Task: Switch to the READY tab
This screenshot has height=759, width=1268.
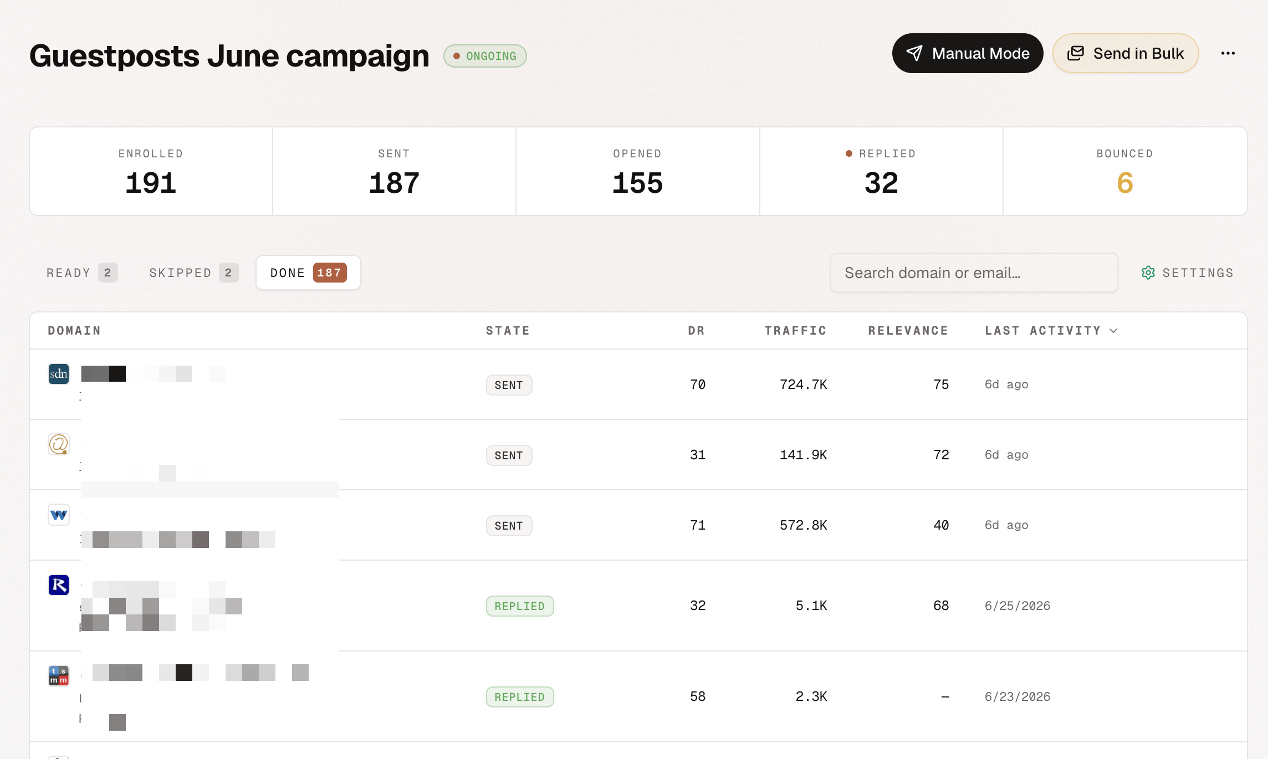Action: point(81,273)
